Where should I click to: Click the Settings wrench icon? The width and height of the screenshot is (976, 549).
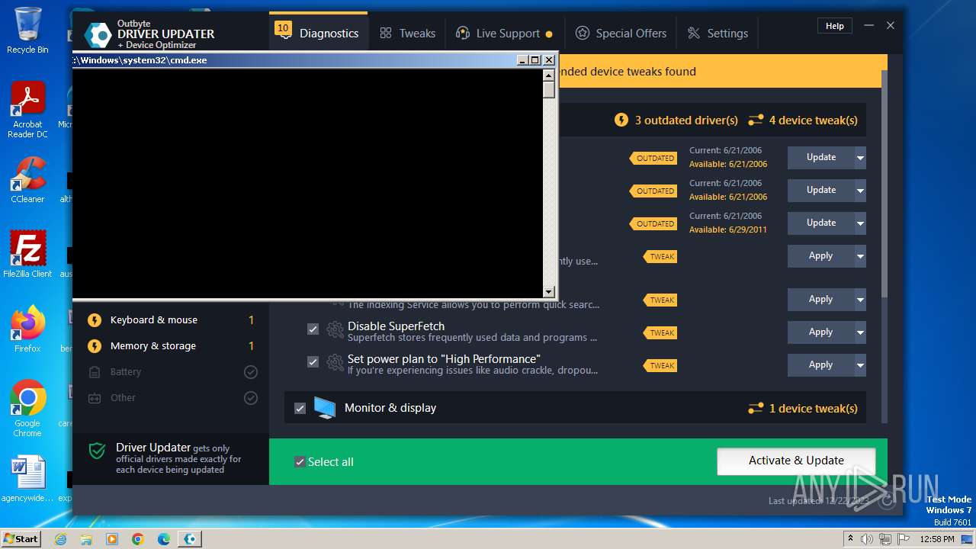(x=694, y=33)
